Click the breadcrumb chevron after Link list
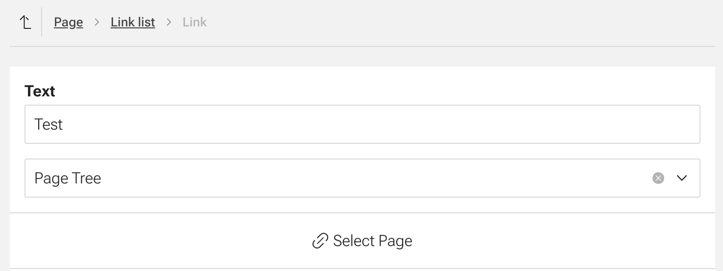The height and width of the screenshot is (271, 723). pyautogui.click(x=169, y=22)
